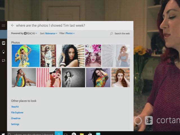Open the hamburger menu in the sidebar
Screen dimensions: 180x135
pyautogui.click(x=3, y=26)
